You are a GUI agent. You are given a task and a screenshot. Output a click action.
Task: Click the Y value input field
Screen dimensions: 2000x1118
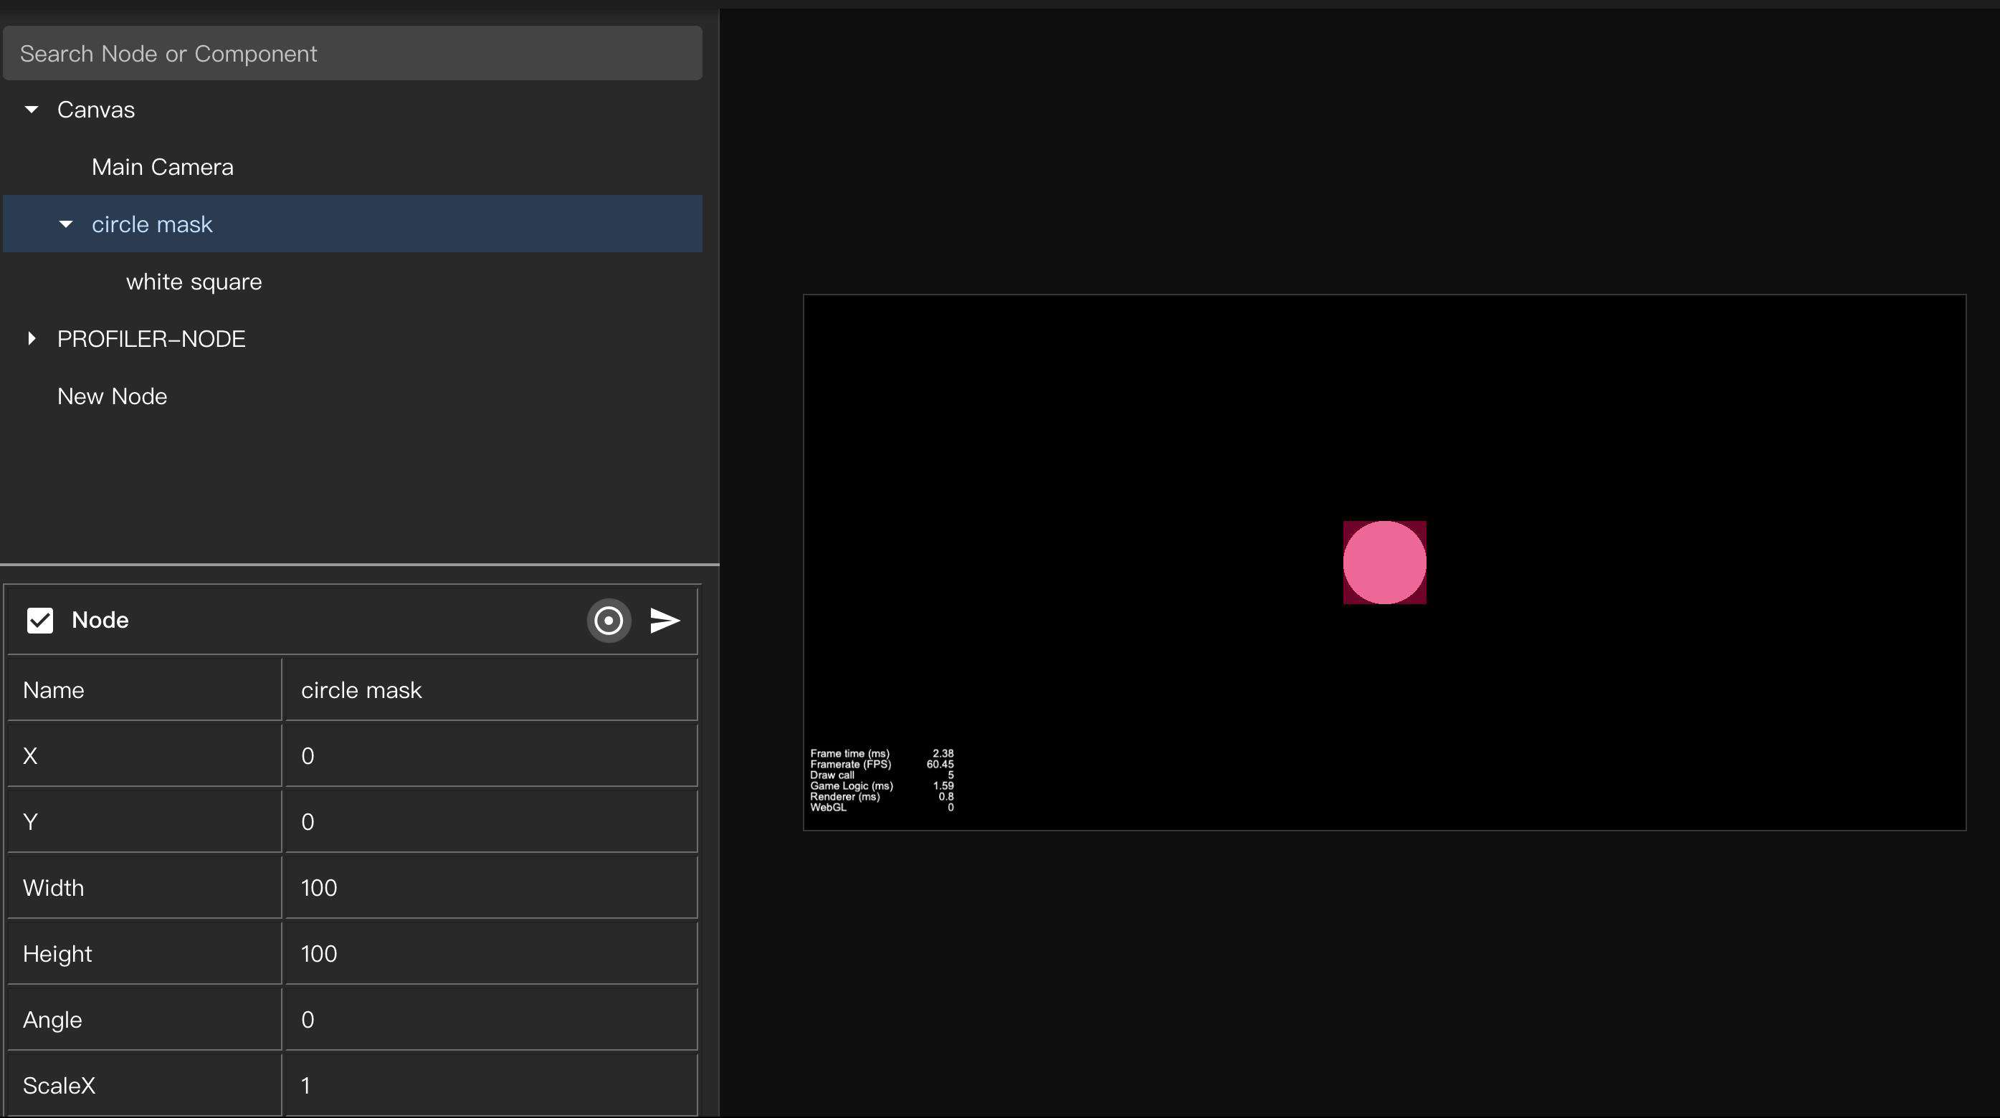pyautogui.click(x=492, y=822)
